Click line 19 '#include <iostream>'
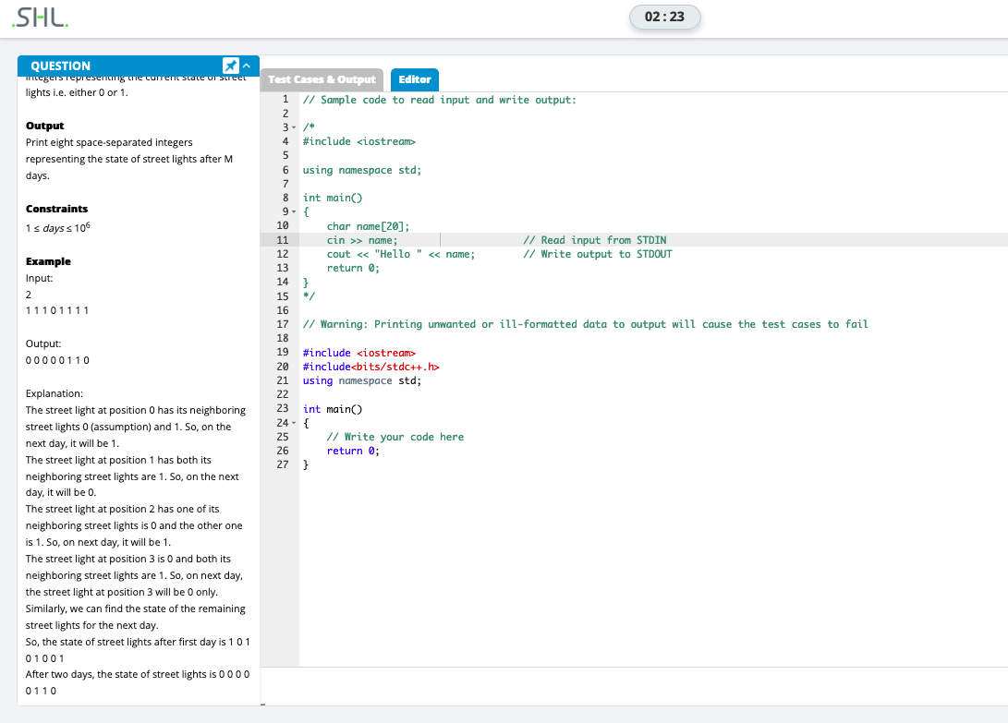 pos(359,353)
